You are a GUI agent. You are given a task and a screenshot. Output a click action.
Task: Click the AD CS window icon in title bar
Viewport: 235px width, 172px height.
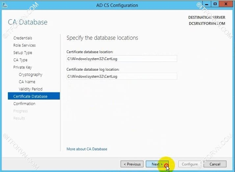click(5, 5)
